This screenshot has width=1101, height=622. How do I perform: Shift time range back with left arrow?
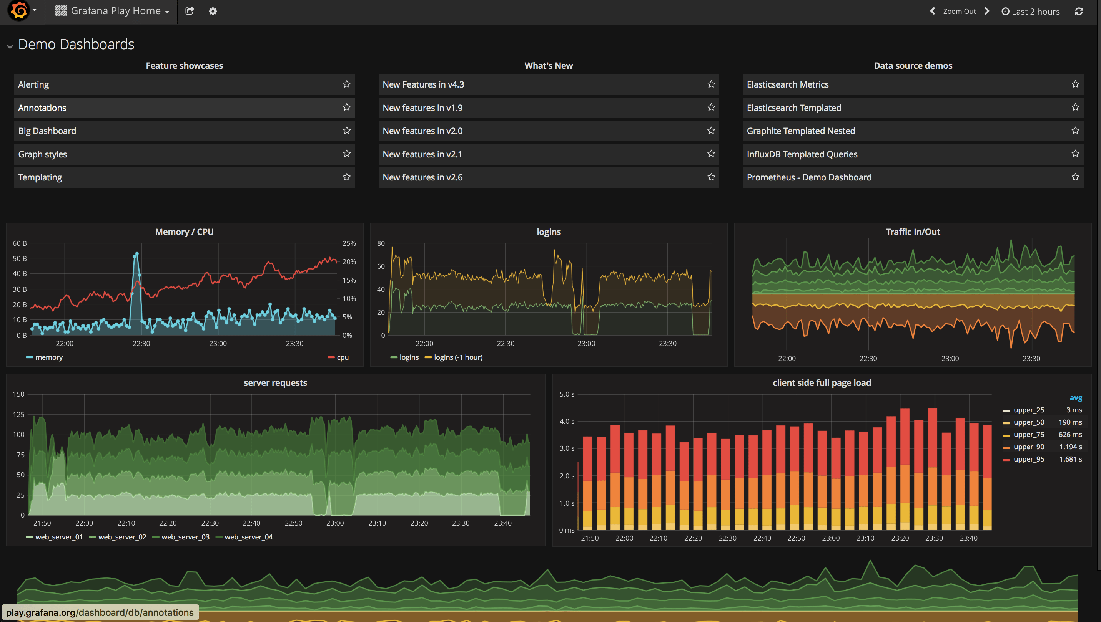[933, 11]
